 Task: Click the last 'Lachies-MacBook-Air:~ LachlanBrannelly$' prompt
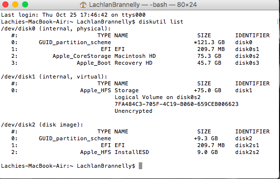click(x=68, y=166)
